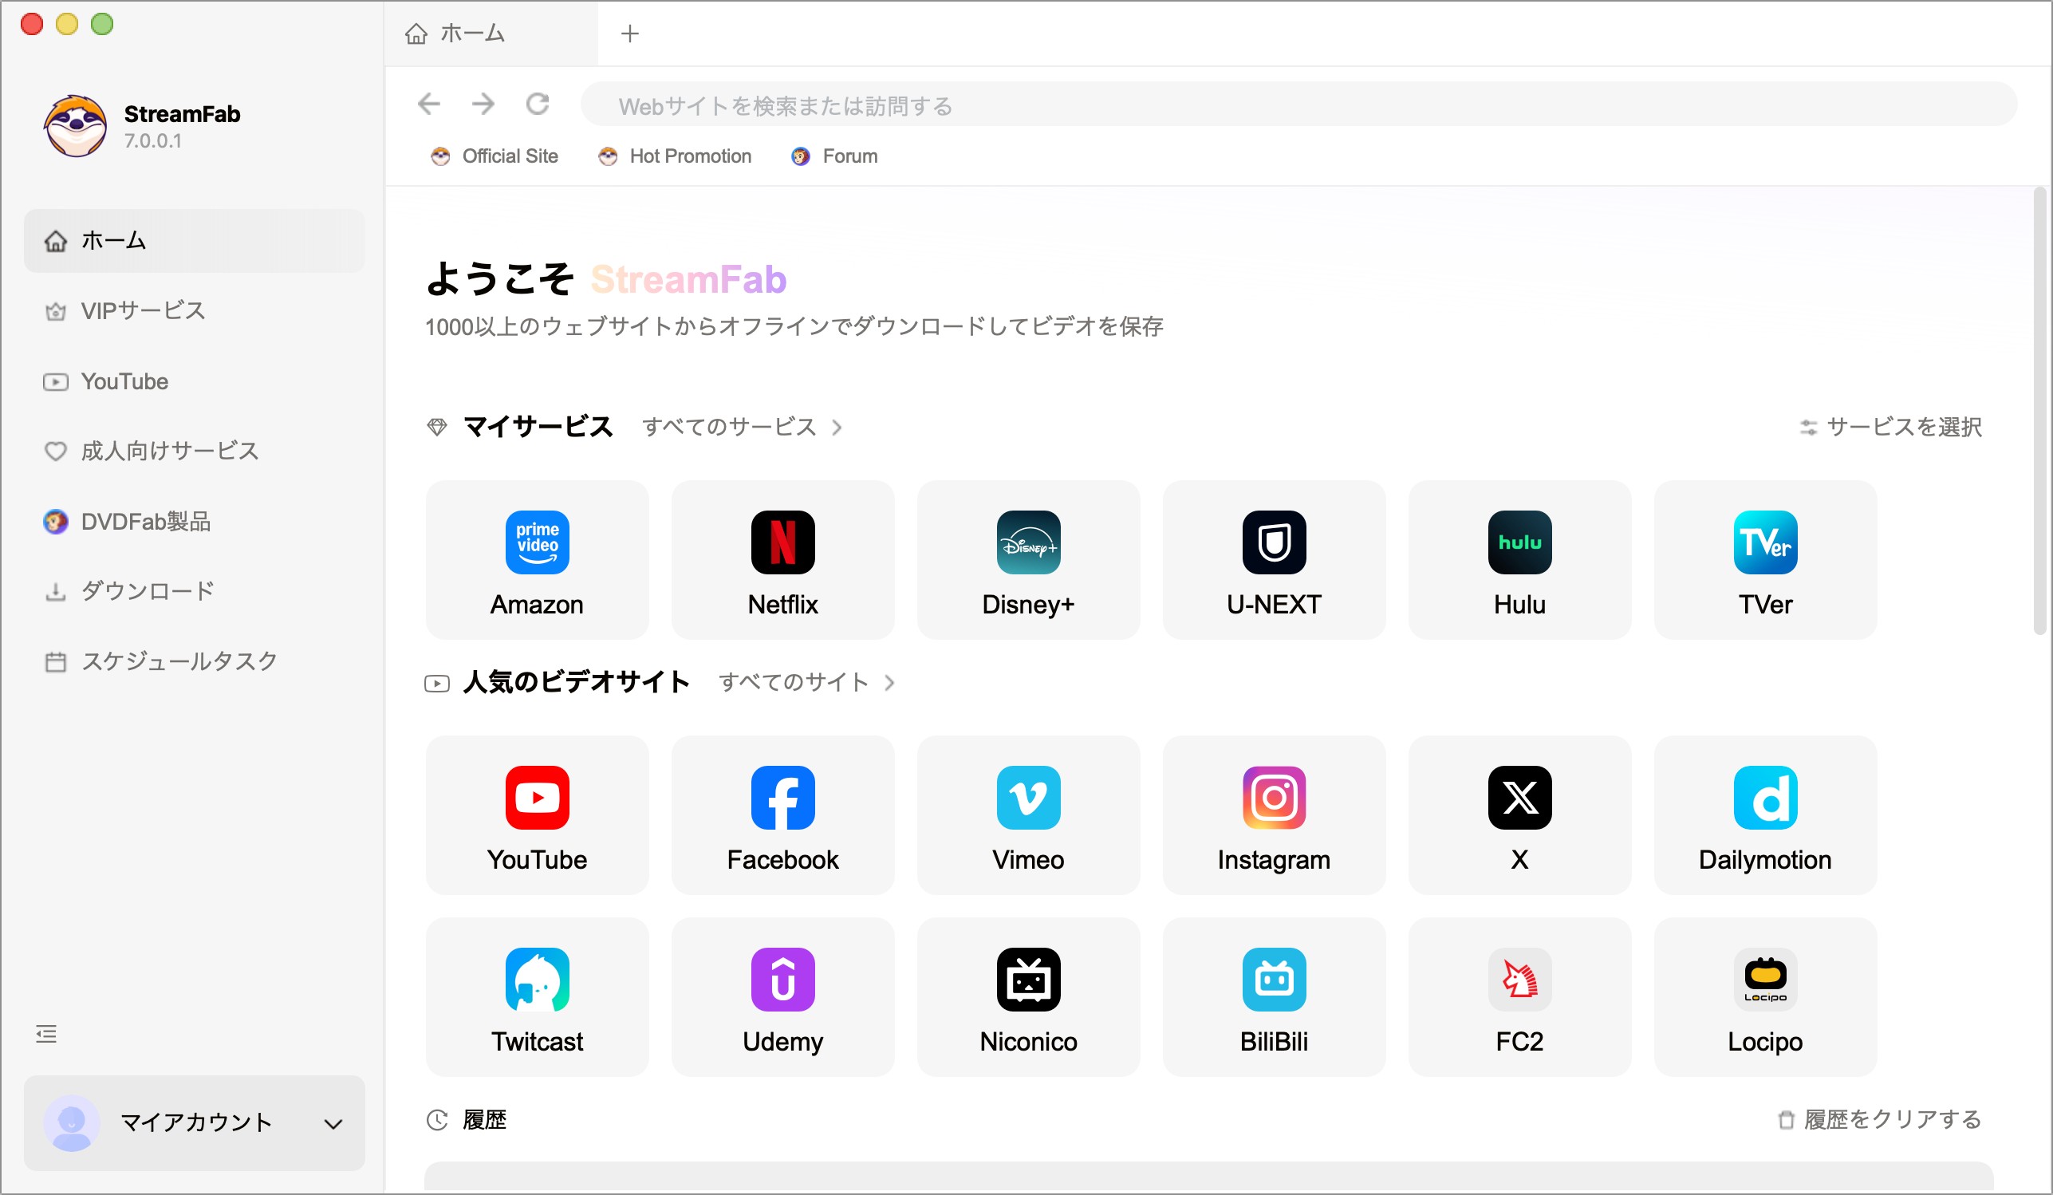The width and height of the screenshot is (2053, 1195).
Task: Select the Twitcast video site
Action: [537, 997]
